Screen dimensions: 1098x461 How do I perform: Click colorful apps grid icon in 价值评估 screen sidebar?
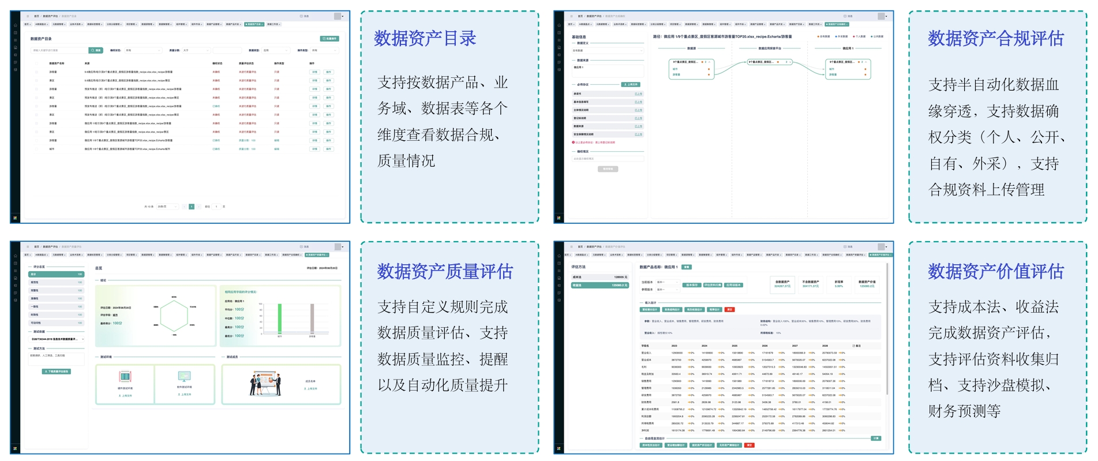559,448
